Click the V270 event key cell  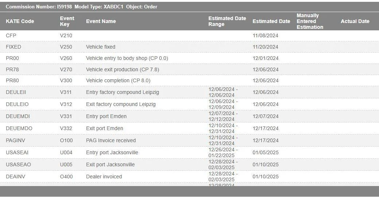66,69
